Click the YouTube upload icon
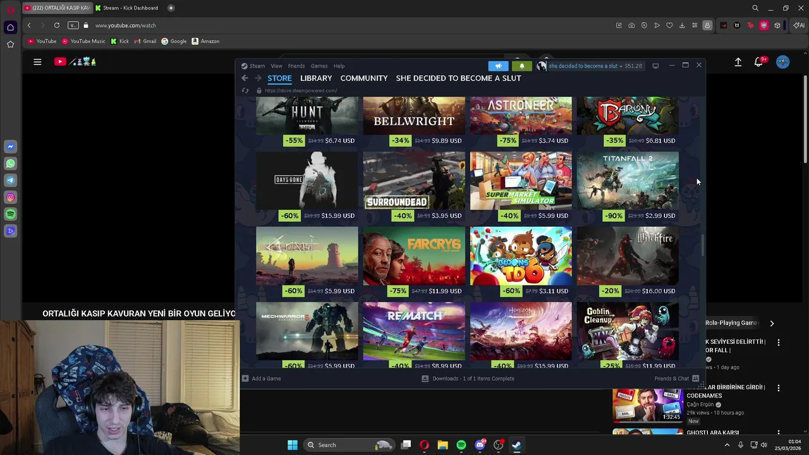 coord(738,61)
